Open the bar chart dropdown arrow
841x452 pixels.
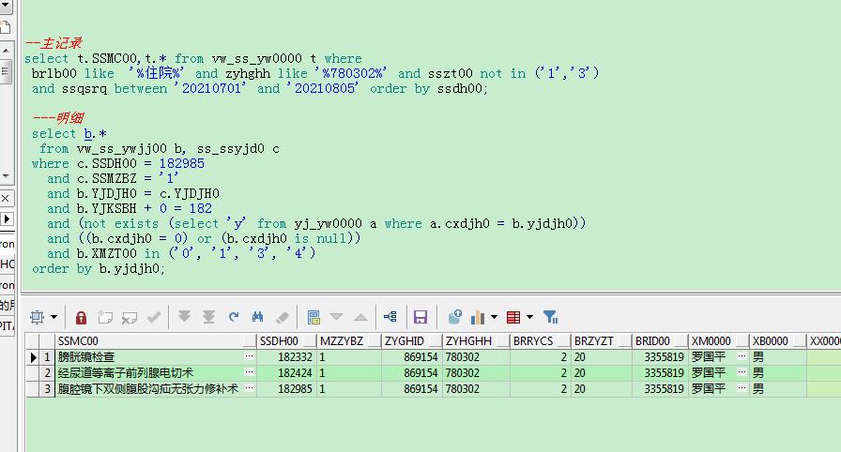494,317
